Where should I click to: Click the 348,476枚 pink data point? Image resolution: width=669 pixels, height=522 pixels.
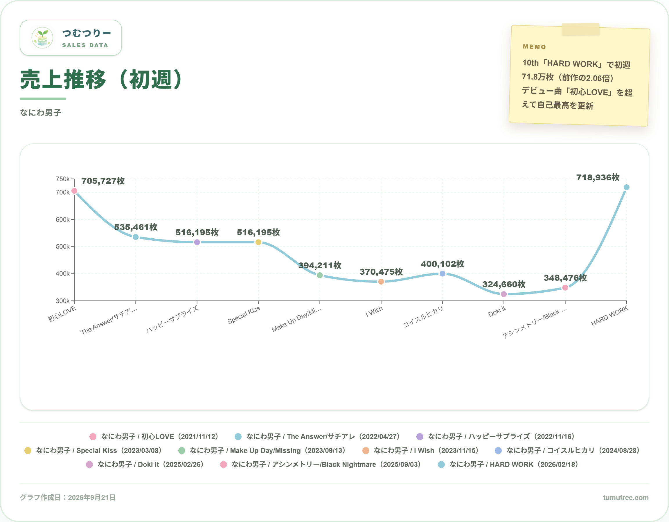[x=565, y=288]
